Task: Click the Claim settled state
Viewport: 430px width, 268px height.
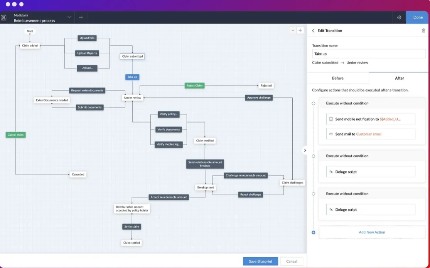Action: 132,243
